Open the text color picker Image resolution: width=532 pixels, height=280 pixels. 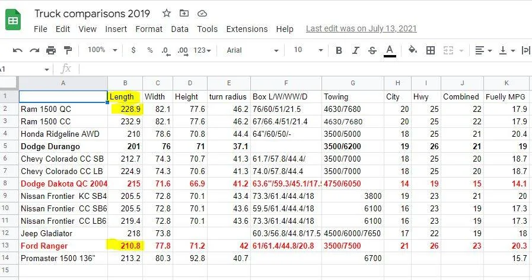390,51
